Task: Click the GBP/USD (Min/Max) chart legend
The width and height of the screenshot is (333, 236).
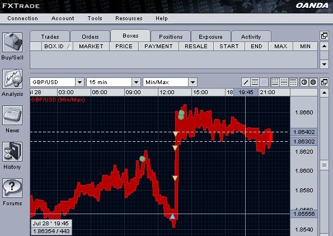Action: (x=58, y=100)
